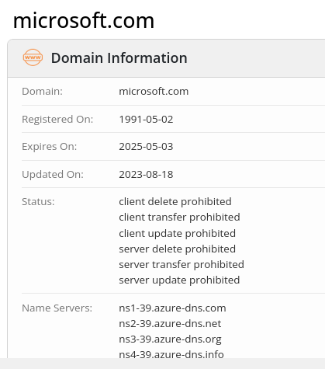
Task: Click the microsoft.com page heading
Action: point(84,20)
